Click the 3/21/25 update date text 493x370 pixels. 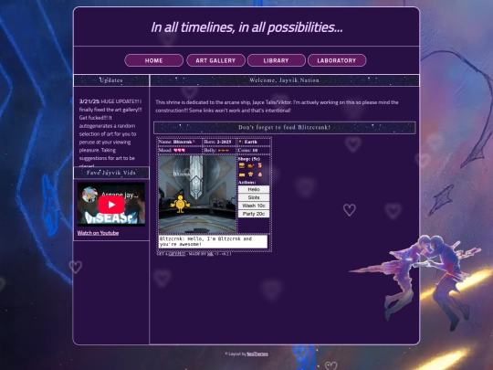click(x=89, y=101)
